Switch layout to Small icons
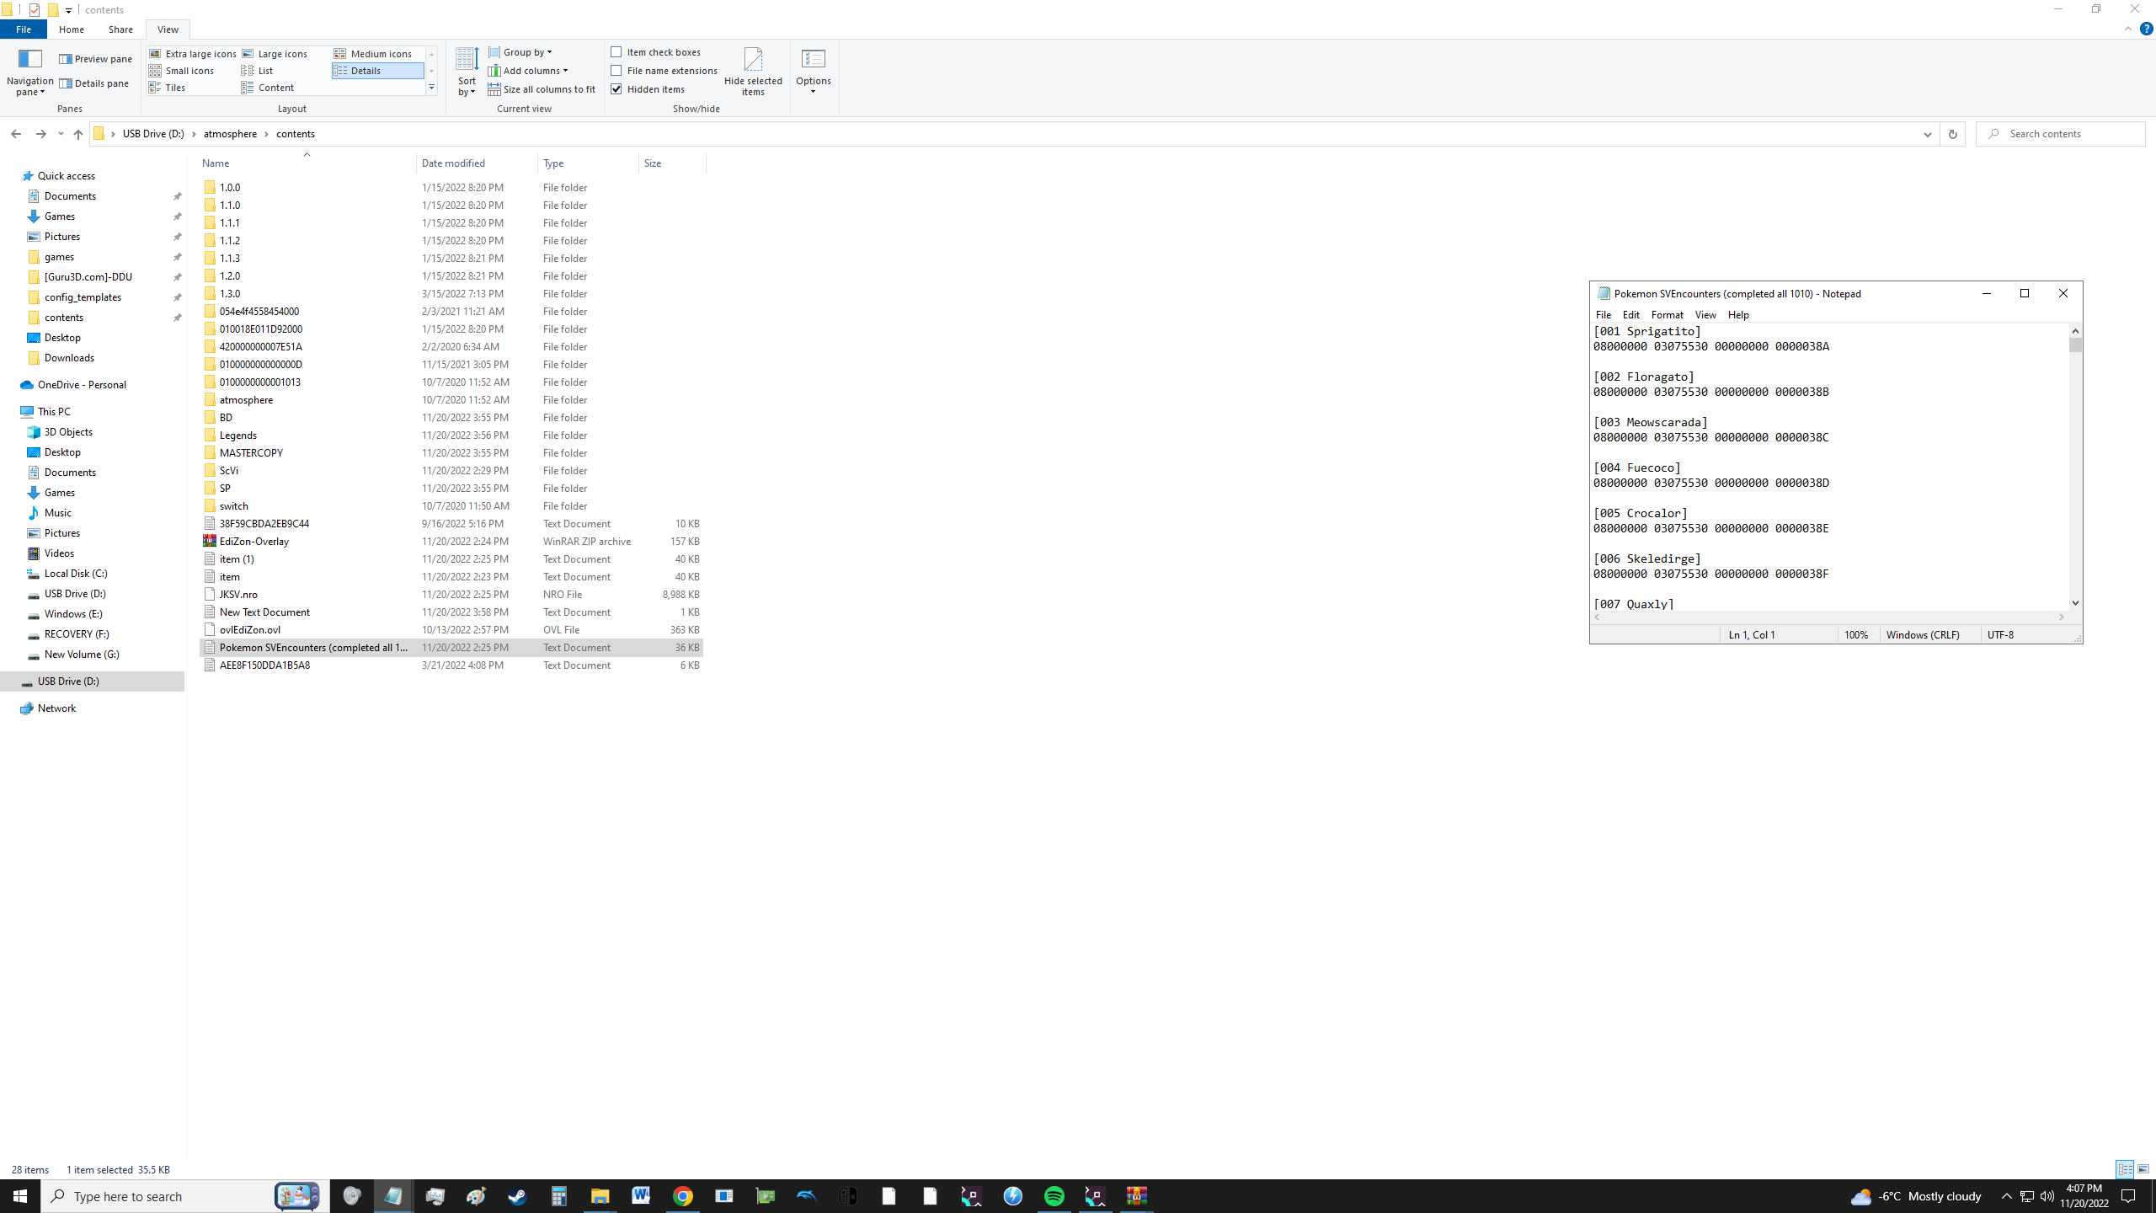This screenshot has width=2156, height=1213. click(182, 71)
